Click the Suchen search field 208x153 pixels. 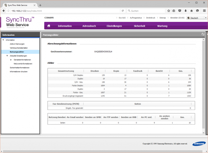click(x=146, y=11)
